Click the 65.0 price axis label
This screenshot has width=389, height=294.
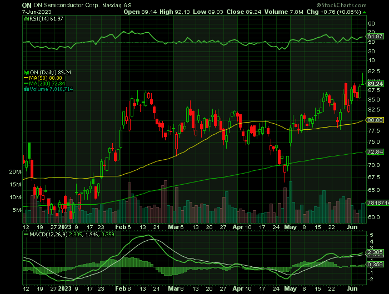pyautogui.click(x=374, y=190)
